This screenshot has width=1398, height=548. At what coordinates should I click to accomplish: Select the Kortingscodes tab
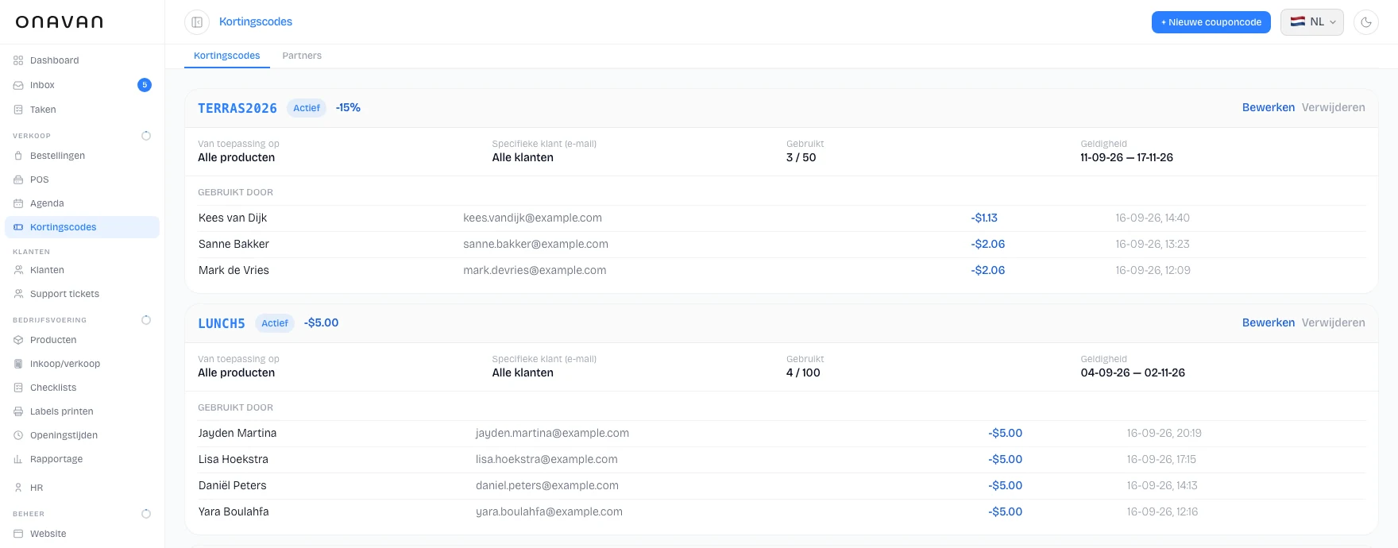[227, 56]
